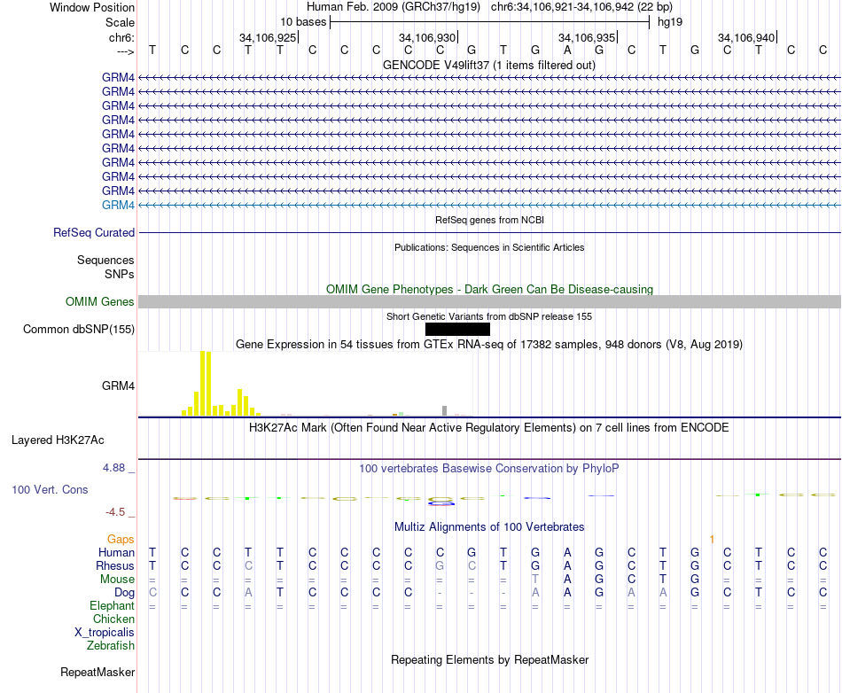Click the tallest yellow GTEx expression bar
842x693 pixels.
point(203,383)
